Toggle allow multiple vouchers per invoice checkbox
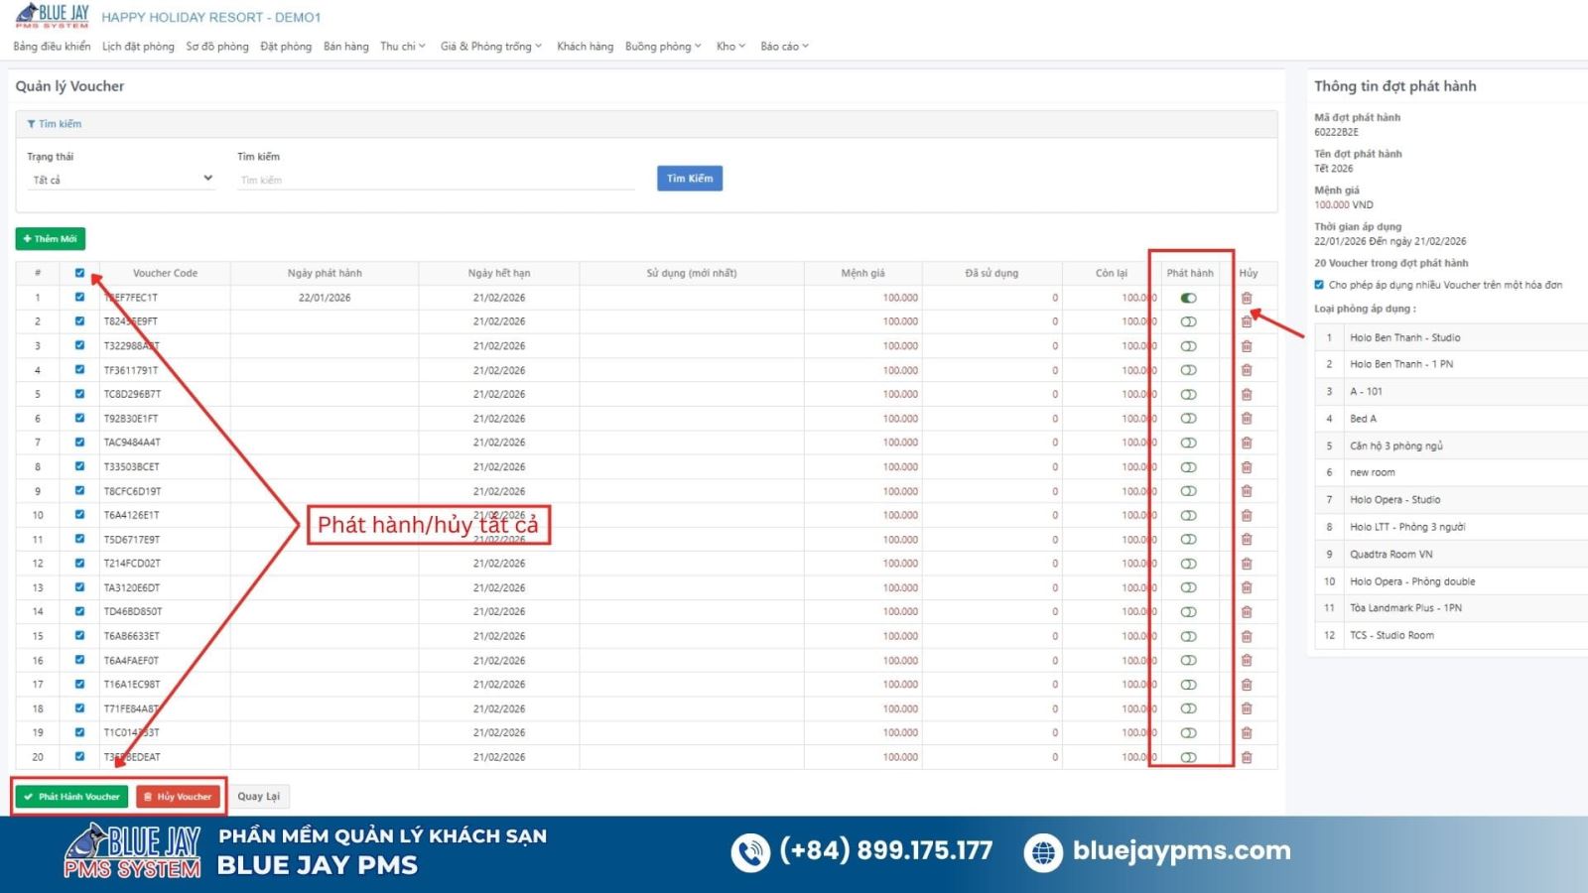The height and width of the screenshot is (893, 1588). 1319,285
